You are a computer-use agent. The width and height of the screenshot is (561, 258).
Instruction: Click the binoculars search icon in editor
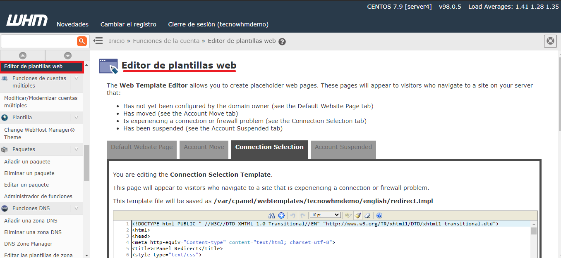272,215
